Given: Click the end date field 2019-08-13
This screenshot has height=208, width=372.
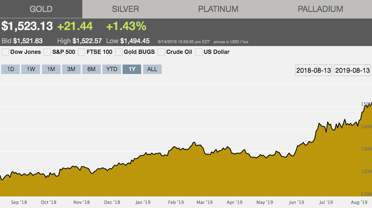Looking at the screenshot, I should (x=352, y=70).
